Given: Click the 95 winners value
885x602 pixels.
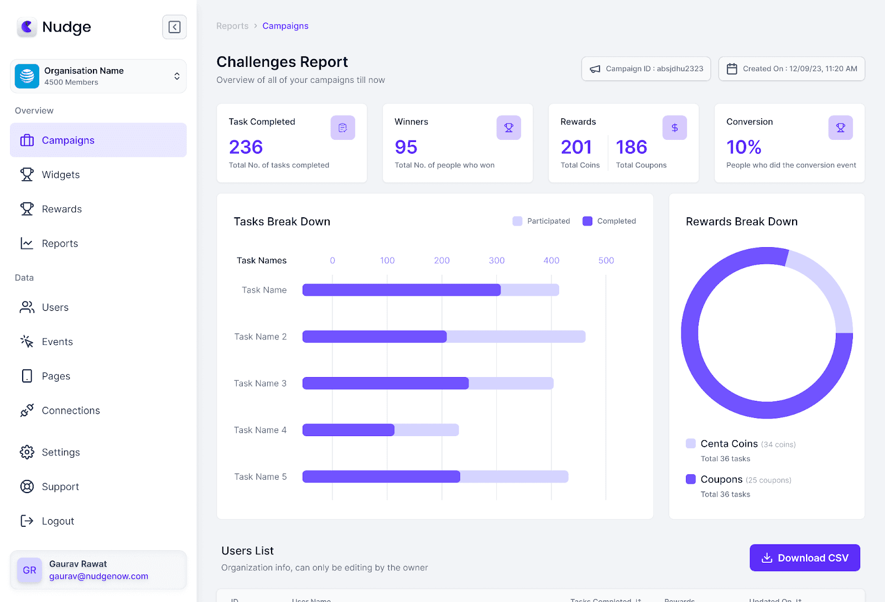Looking at the screenshot, I should coord(406,147).
